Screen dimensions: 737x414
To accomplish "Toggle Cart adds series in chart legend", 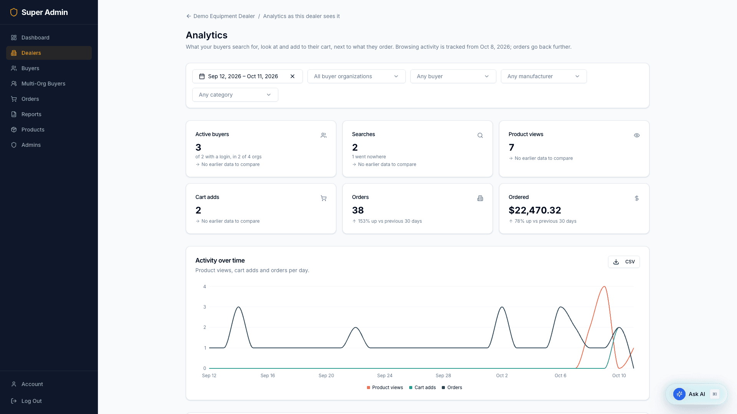I will coord(422,388).
